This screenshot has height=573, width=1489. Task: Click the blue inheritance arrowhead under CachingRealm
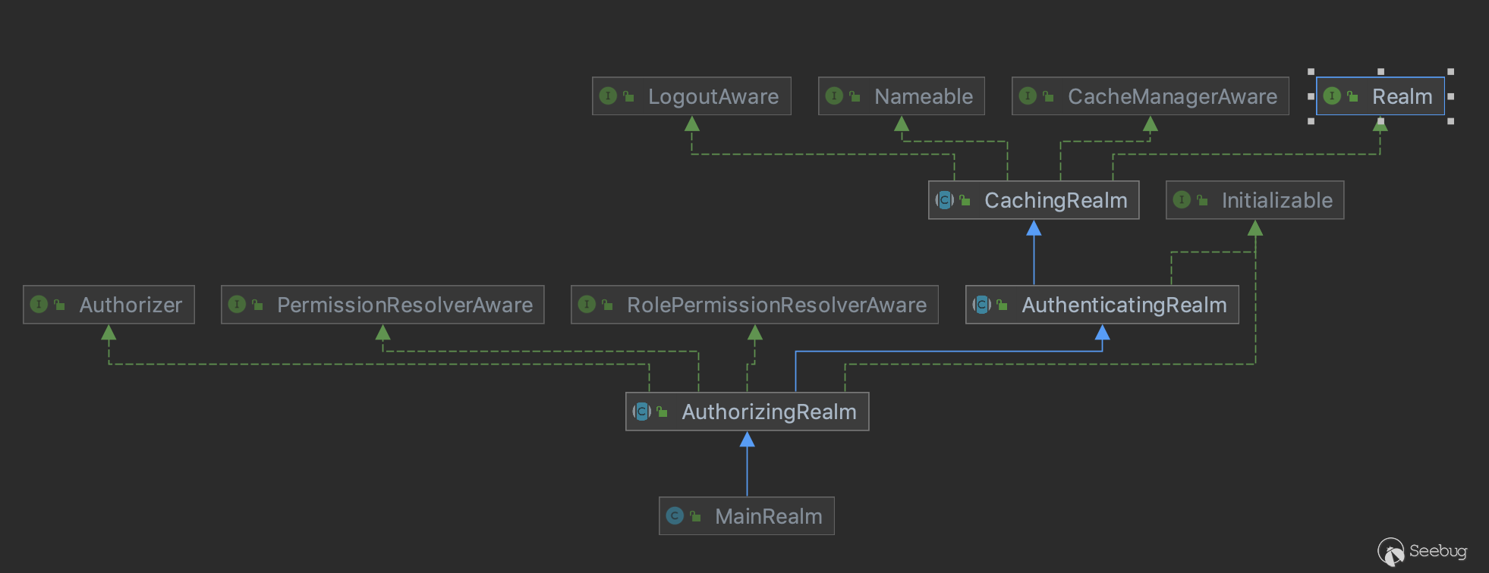coord(1034,228)
